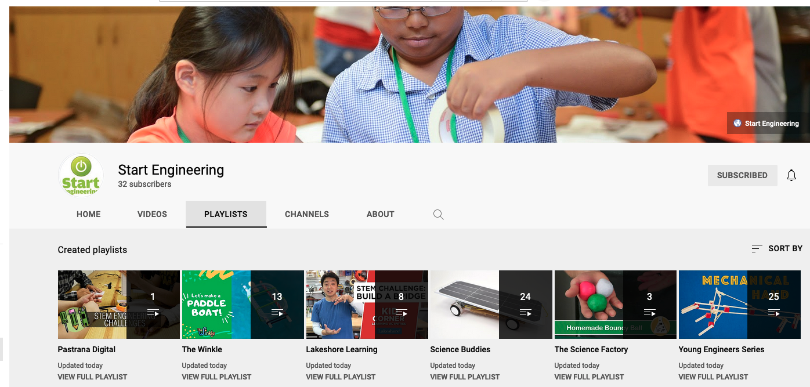Click the Created playlists heading
Image resolution: width=810 pixels, height=387 pixels.
pos(92,249)
